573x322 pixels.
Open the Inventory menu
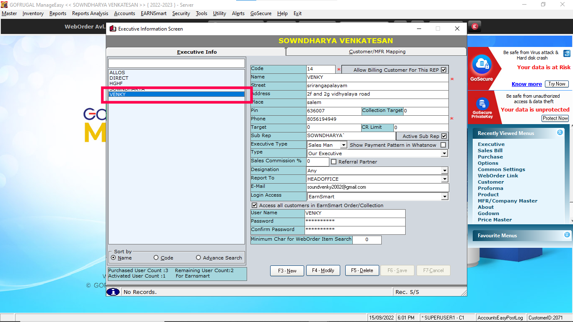click(x=33, y=13)
